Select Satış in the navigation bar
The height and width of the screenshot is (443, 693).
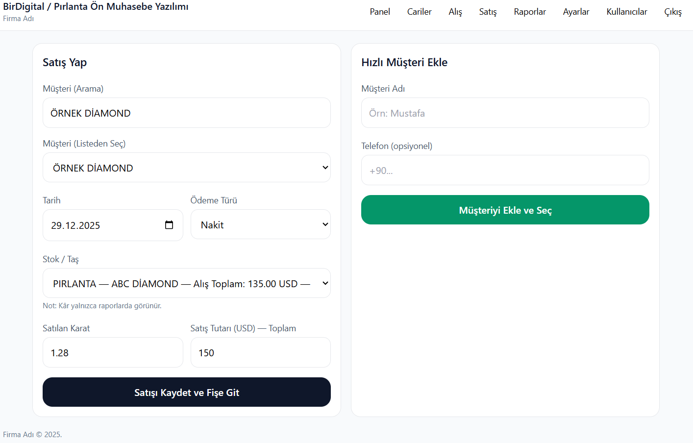(488, 12)
